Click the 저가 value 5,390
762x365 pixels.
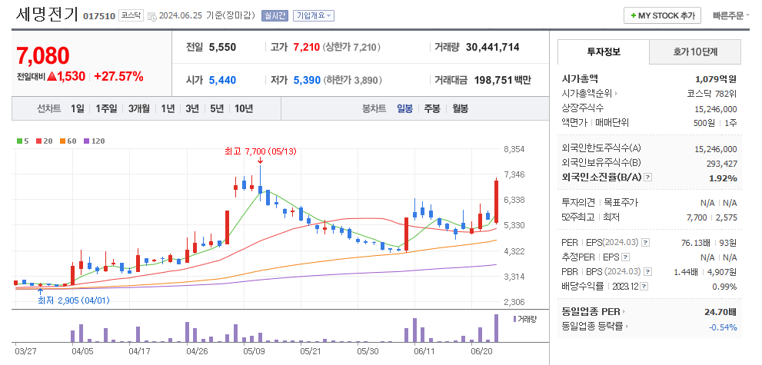[307, 80]
